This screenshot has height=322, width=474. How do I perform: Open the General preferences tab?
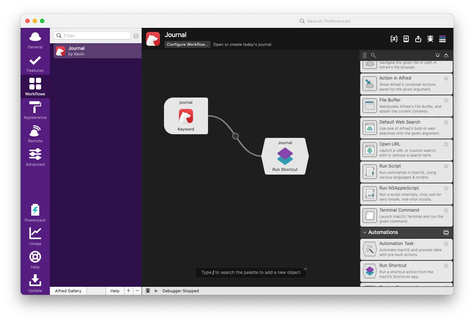coord(35,40)
